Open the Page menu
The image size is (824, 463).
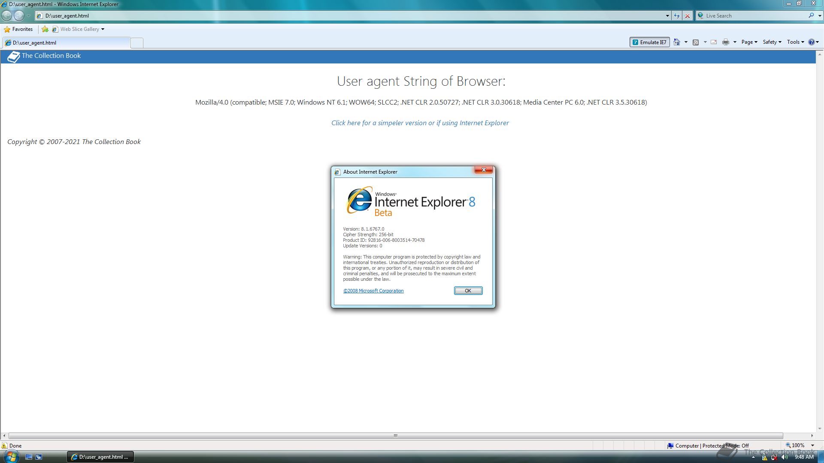pos(749,42)
